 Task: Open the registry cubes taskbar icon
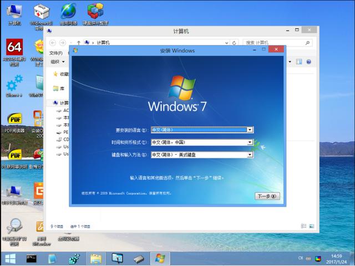pyautogui.click(x=74, y=259)
